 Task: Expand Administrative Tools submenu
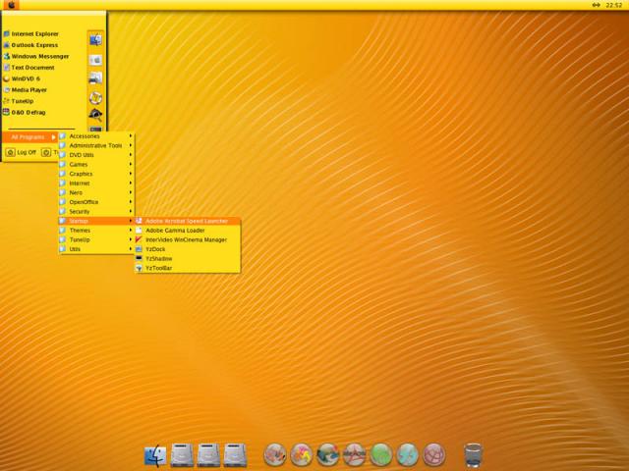[96, 146]
